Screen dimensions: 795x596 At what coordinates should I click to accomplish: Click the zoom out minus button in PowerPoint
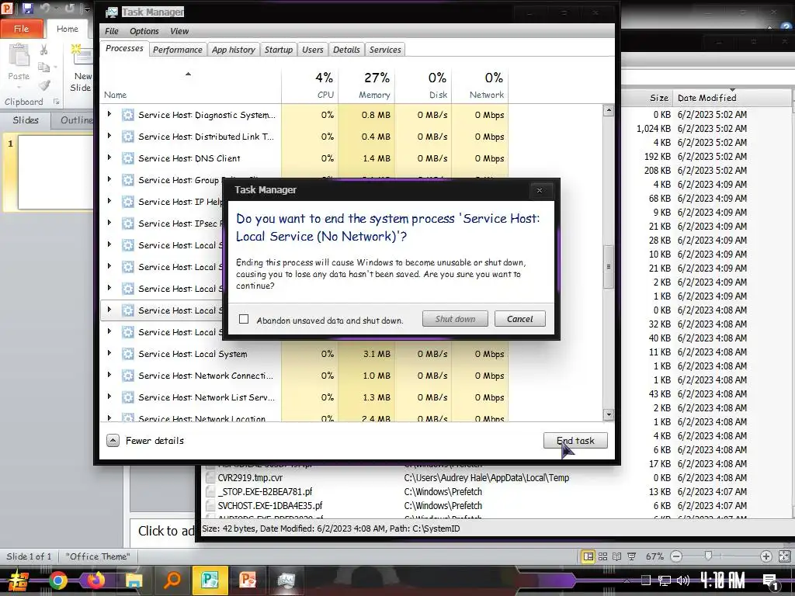(x=676, y=556)
